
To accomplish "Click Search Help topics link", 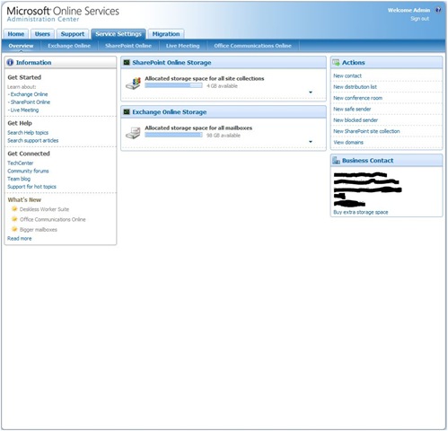I will (x=28, y=133).
